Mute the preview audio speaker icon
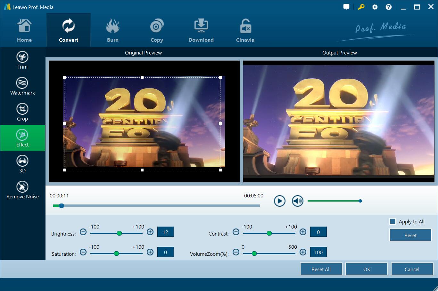Viewport: 438px width, 291px height. click(x=297, y=201)
